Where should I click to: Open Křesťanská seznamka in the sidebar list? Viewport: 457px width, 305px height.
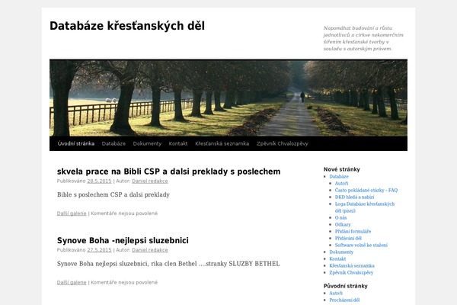coord(352,265)
